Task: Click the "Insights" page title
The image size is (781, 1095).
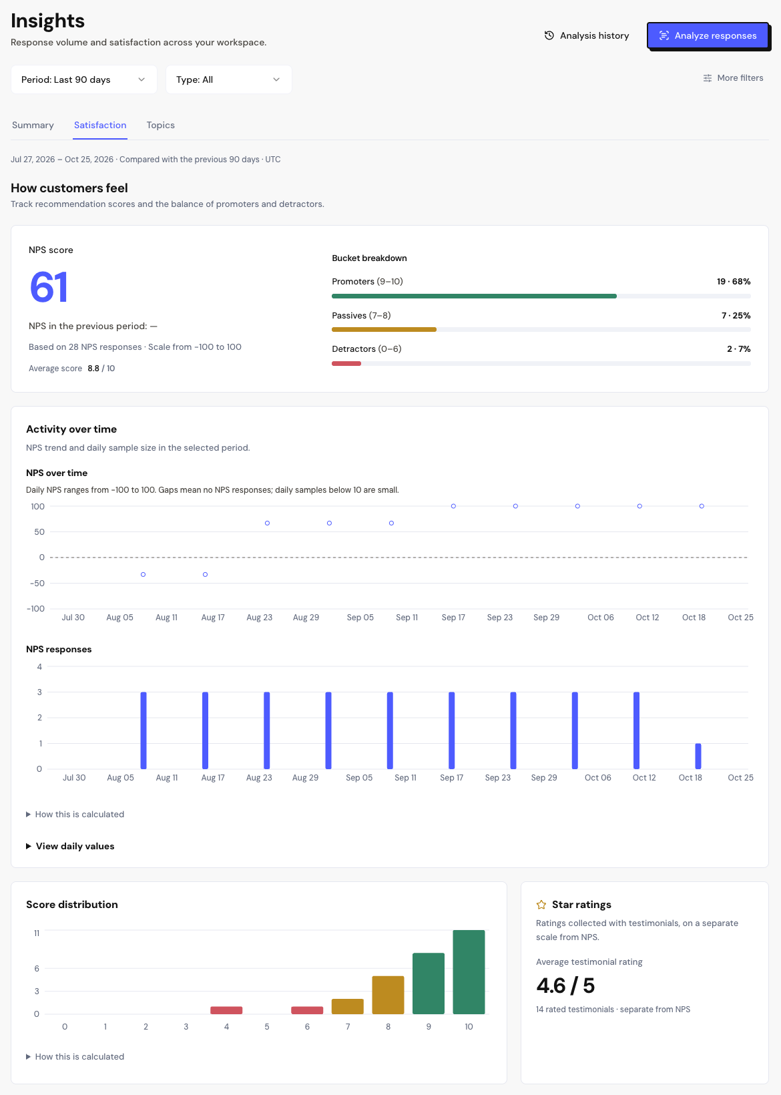Action: (x=47, y=21)
